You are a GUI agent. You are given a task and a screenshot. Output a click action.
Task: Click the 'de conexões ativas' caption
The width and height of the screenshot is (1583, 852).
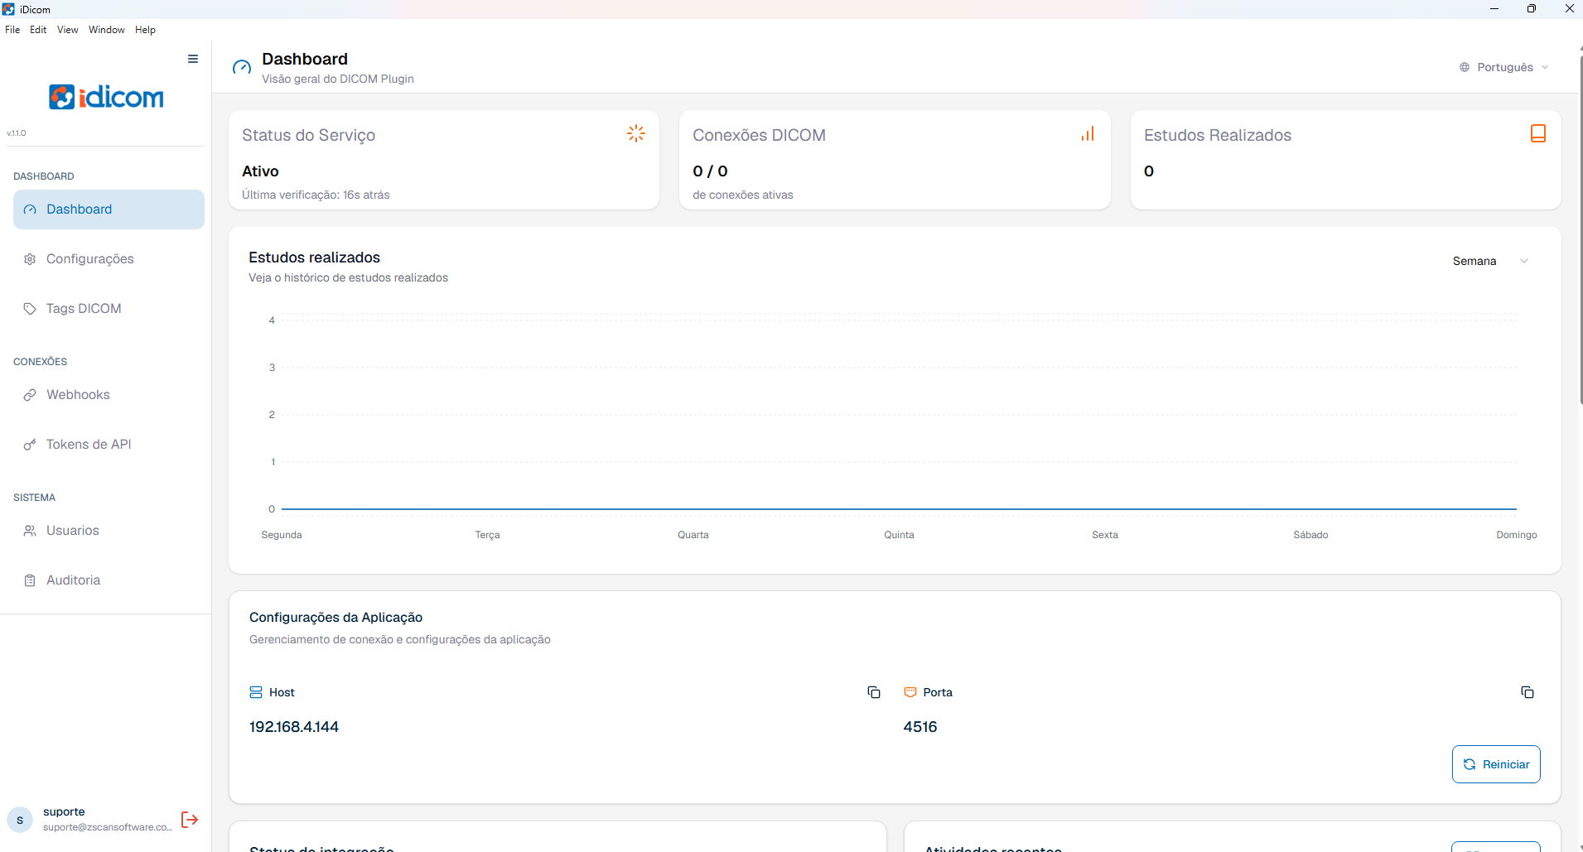(743, 195)
